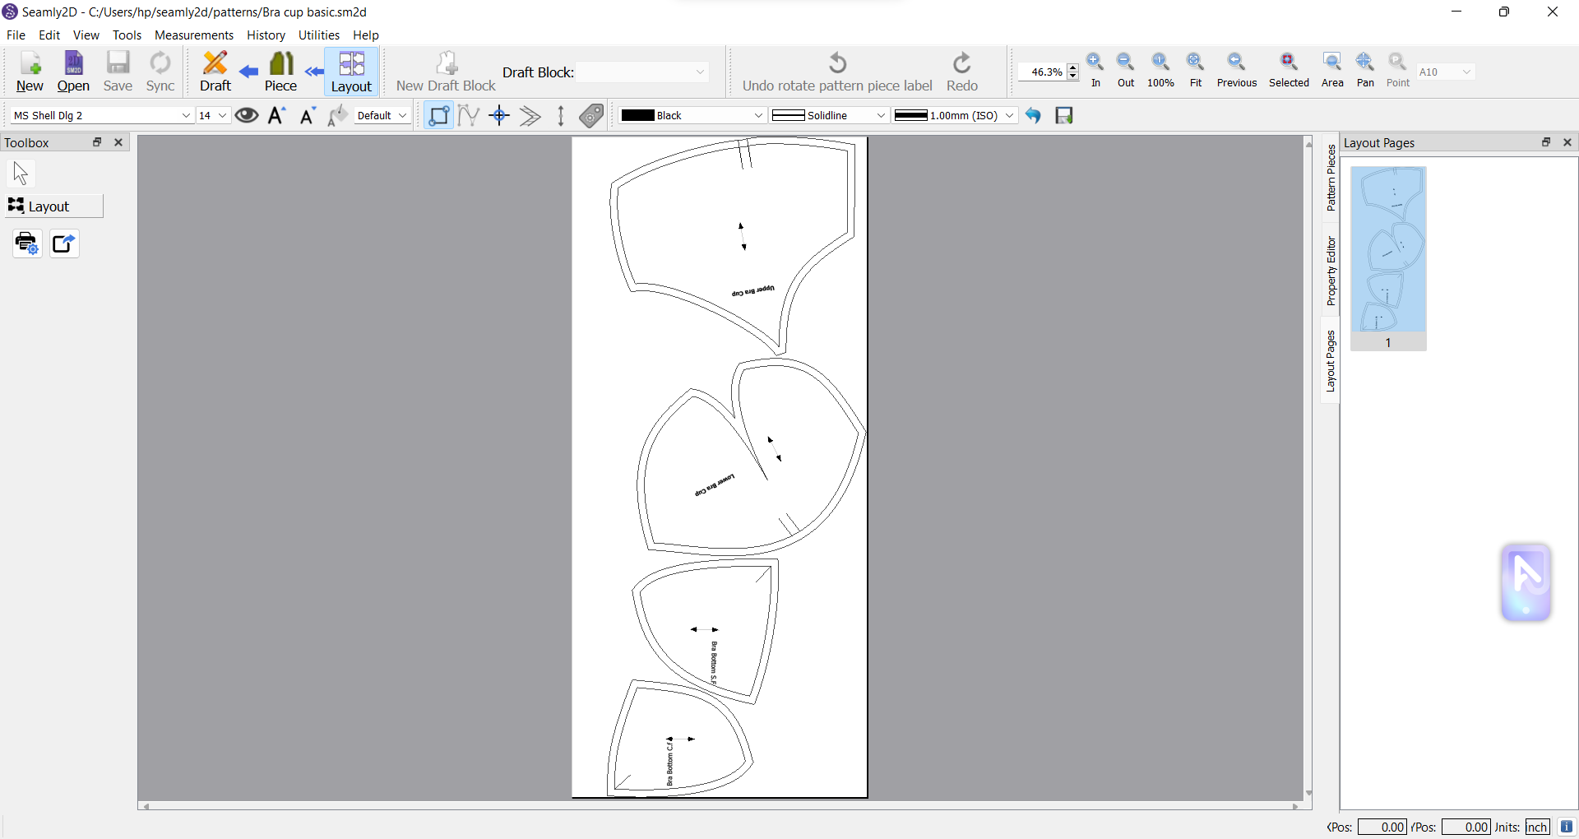Open the Open pattern file icon
The image size is (1579, 839).
(x=73, y=72)
